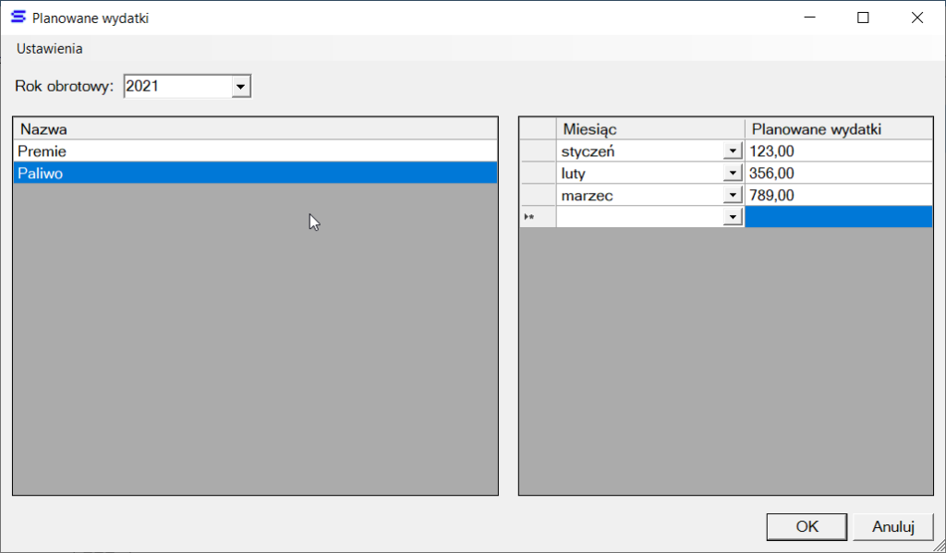
Task: Click the 123,00 planned expense cell
Action: click(837, 150)
